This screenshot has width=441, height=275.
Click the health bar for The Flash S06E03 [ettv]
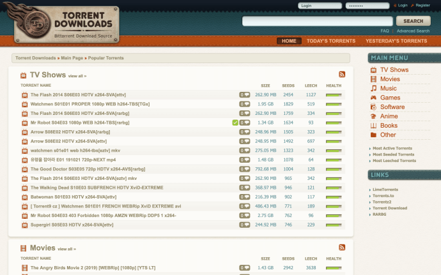[x=333, y=95]
